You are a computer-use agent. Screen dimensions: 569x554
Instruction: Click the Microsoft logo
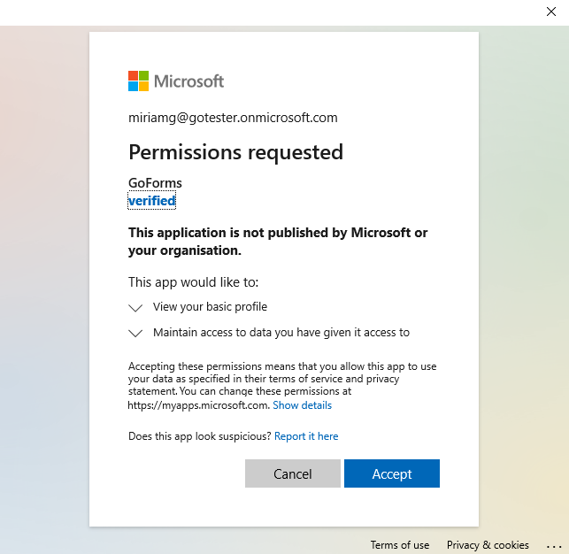coord(176,81)
